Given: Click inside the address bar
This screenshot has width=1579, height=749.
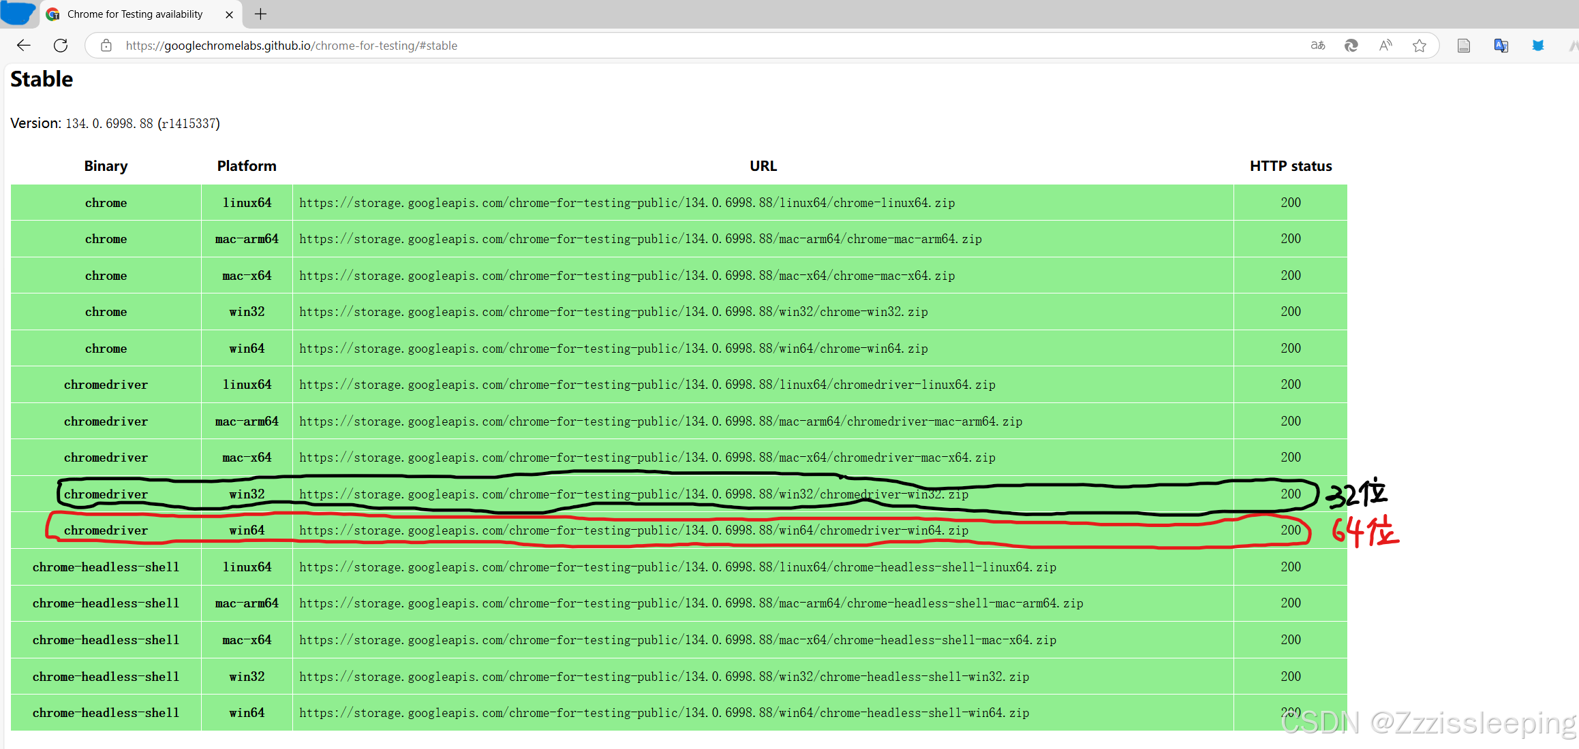Looking at the screenshot, I should click(x=477, y=45).
